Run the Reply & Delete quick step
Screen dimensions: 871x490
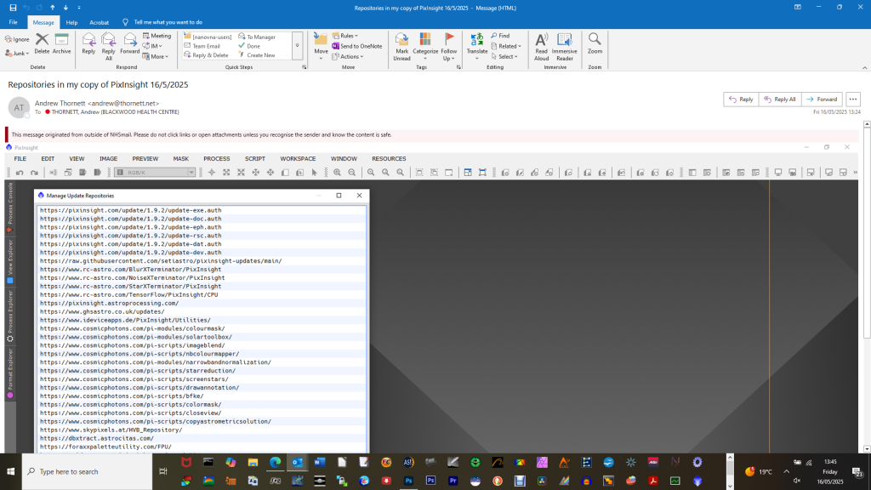click(206, 55)
